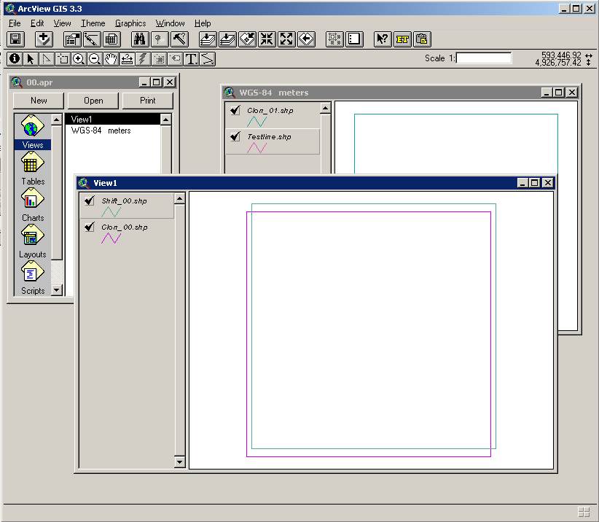Select the Identify tool
The height and width of the screenshot is (522, 599).
click(15, 59)
